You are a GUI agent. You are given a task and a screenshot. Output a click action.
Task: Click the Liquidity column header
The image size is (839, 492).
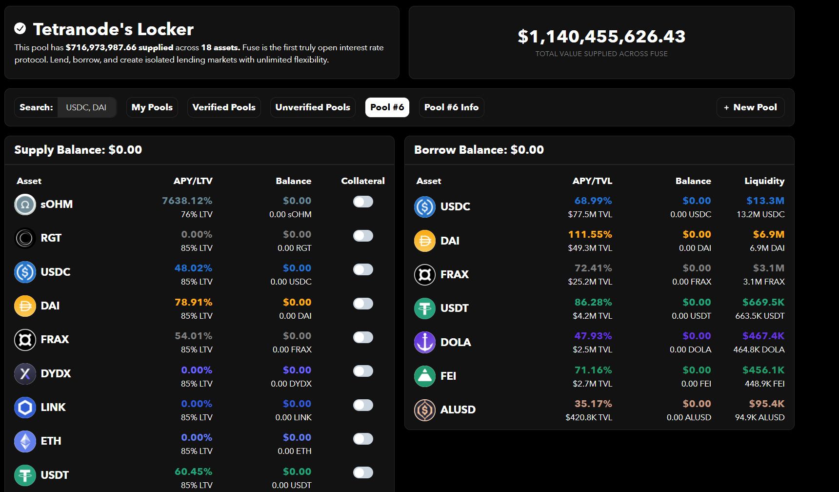coord(764,181)
